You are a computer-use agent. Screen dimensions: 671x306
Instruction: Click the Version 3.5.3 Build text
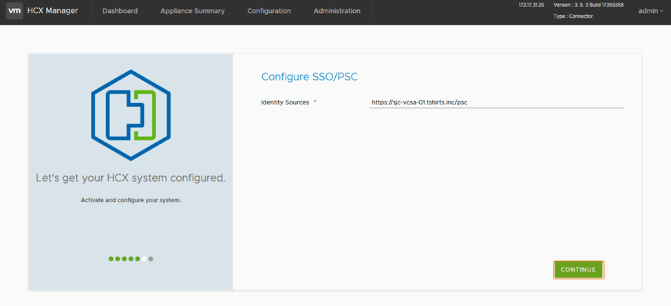588,5
